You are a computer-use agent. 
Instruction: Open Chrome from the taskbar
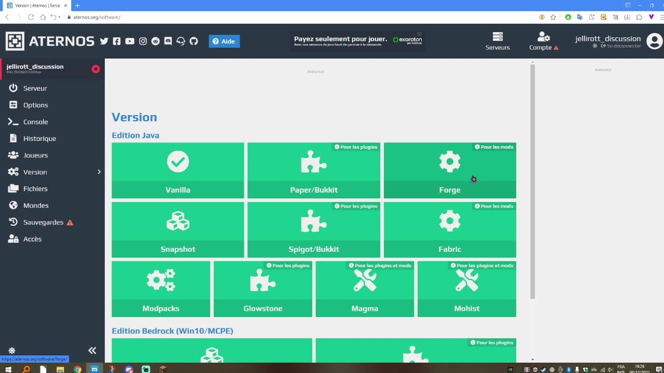pyautogui.click(x=77, y=369)
